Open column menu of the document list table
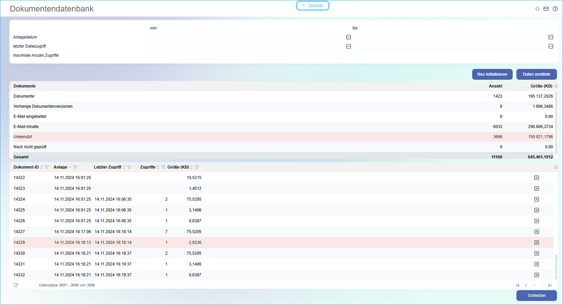 (x=556, y=167)
